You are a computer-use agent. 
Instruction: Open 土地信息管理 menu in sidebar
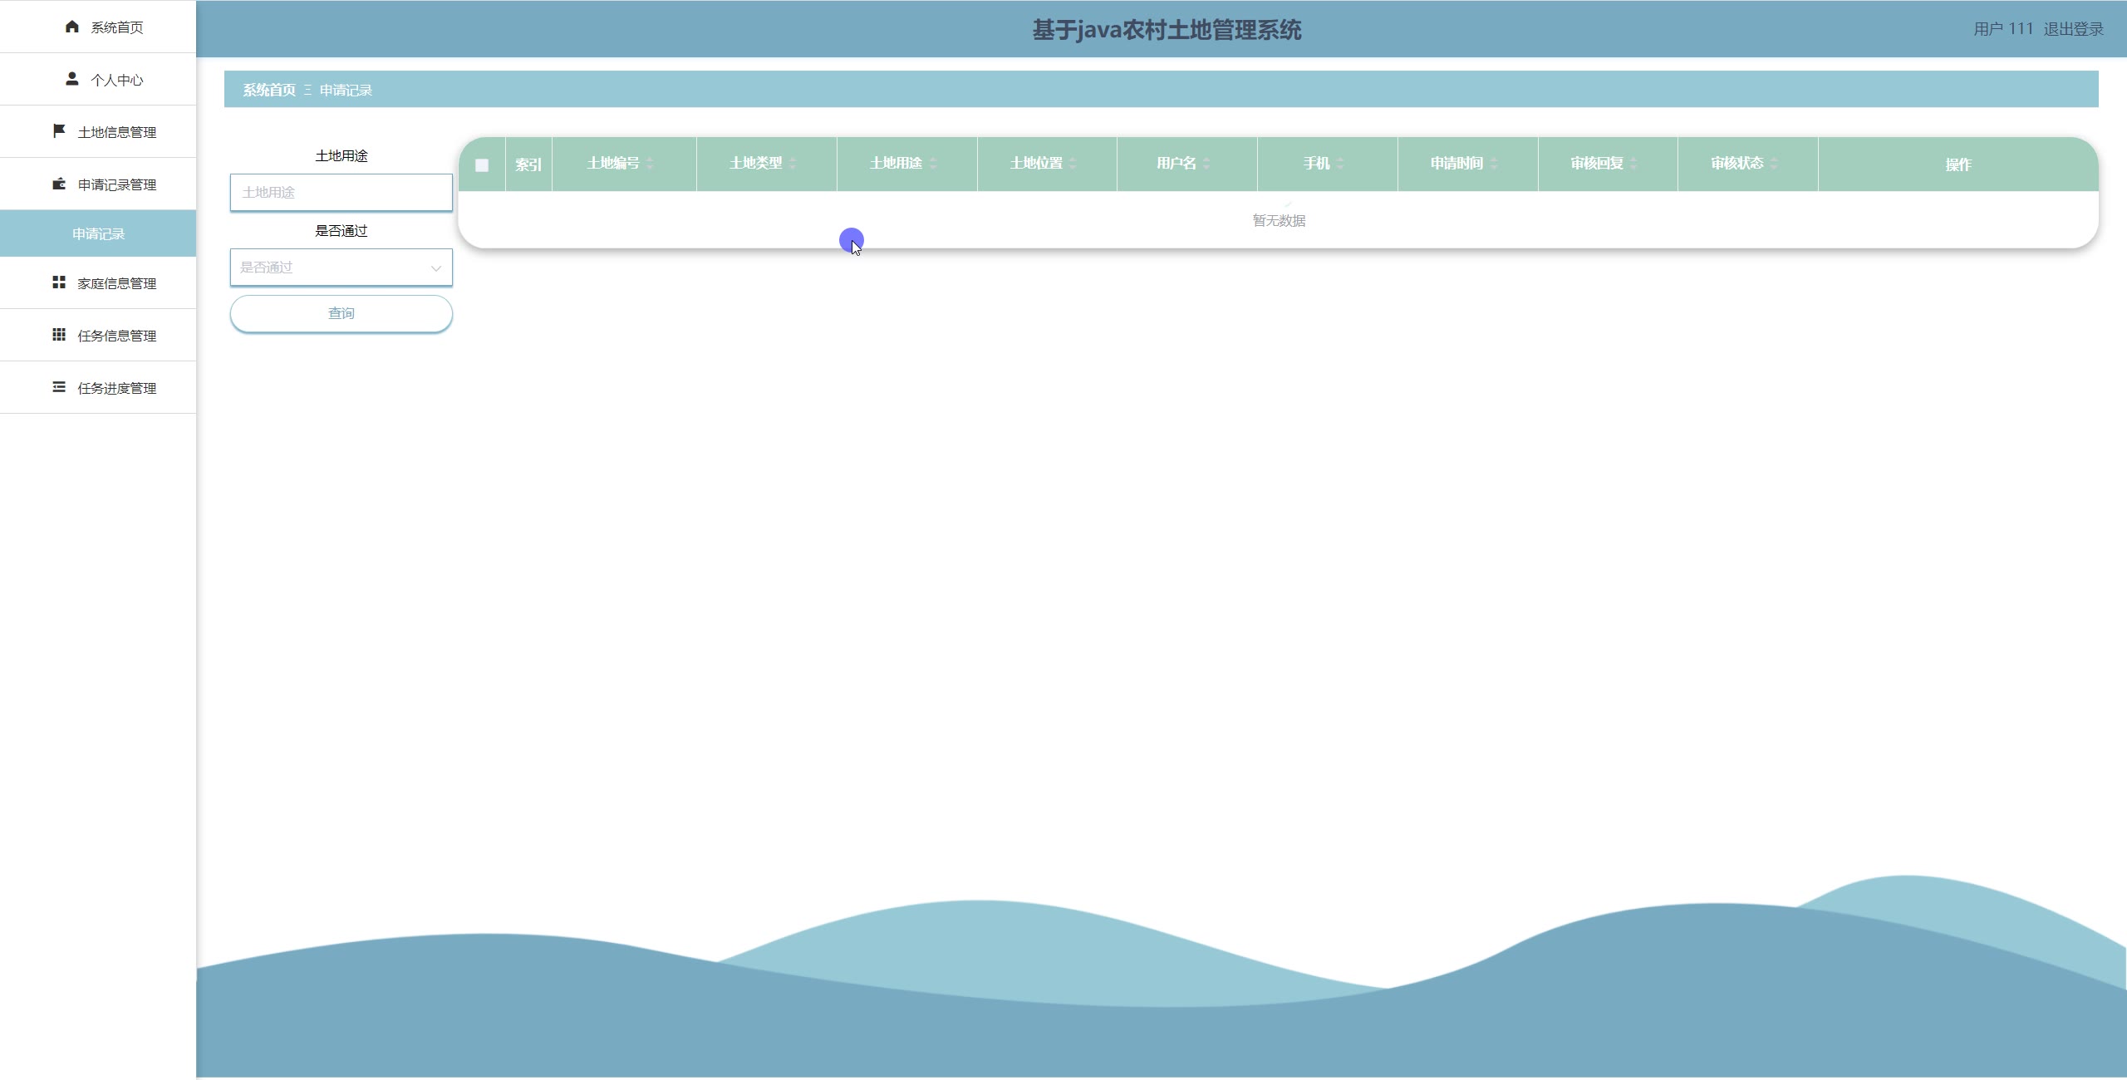pos(116,132)
